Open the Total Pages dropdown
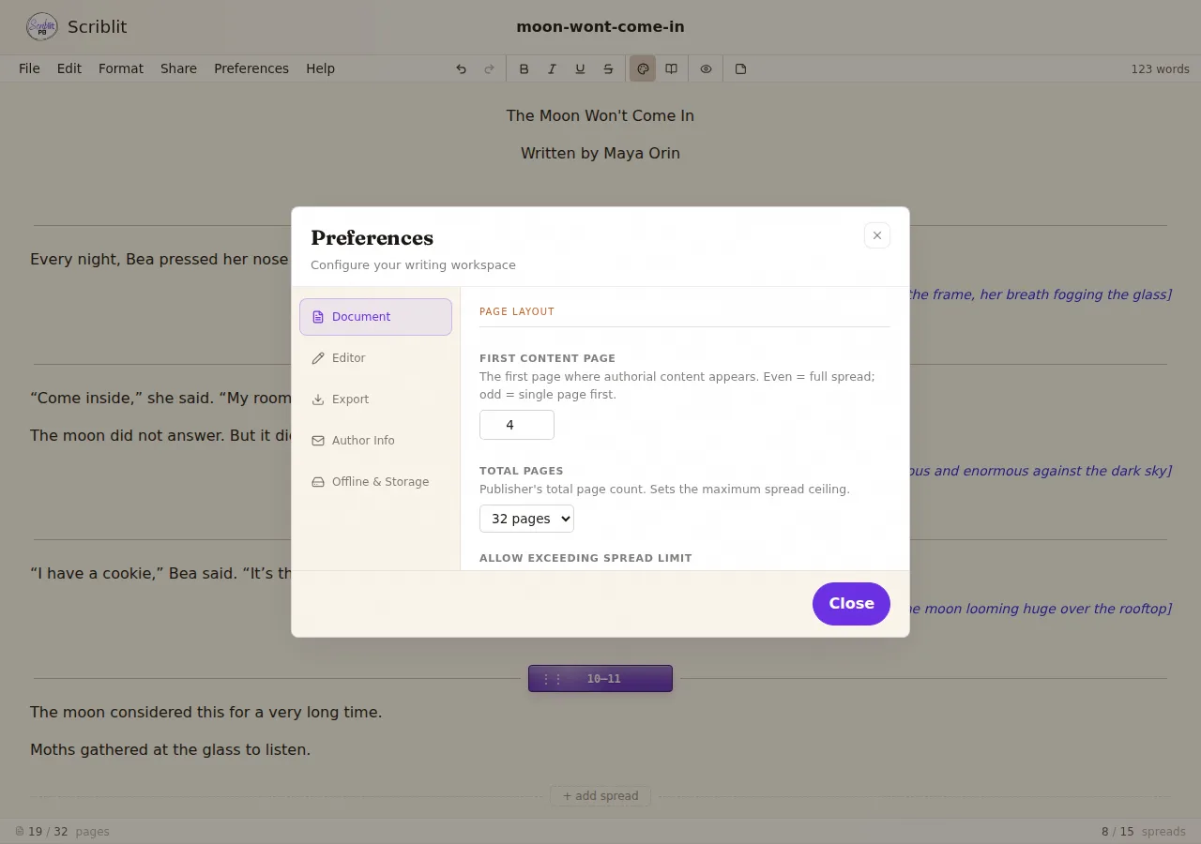1201x844 pixels. pyautogui.click(x=526, y=519)
